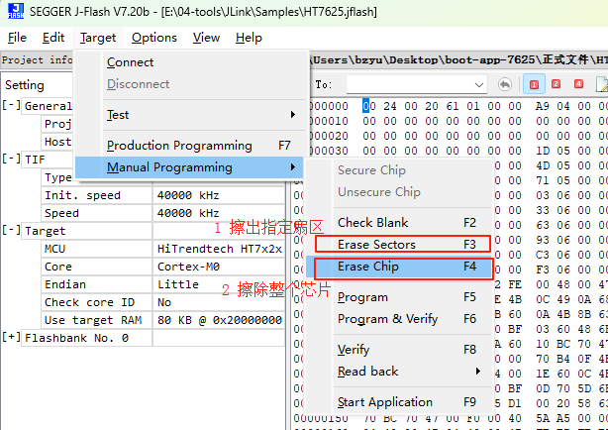This screenshot has height=430, width=608.
Task: Click the J-Flash application logo icon
Action: click(16, 11)
